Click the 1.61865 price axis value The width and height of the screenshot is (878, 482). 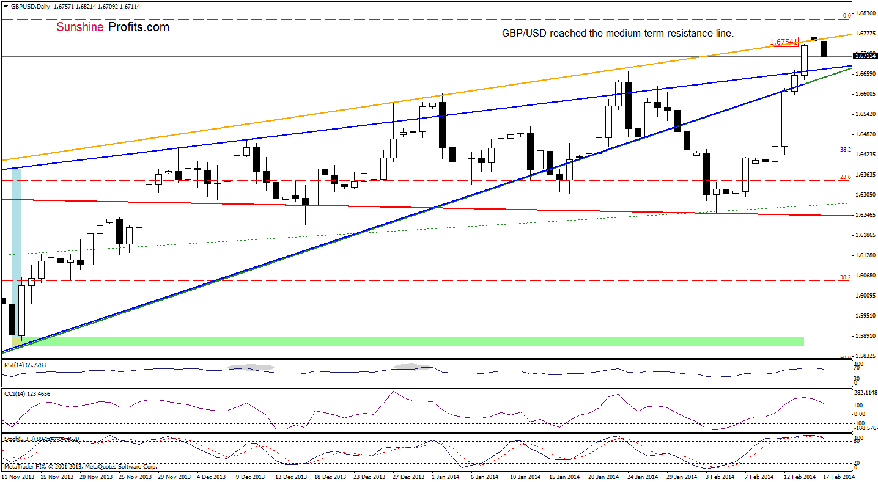coord(866,235)
